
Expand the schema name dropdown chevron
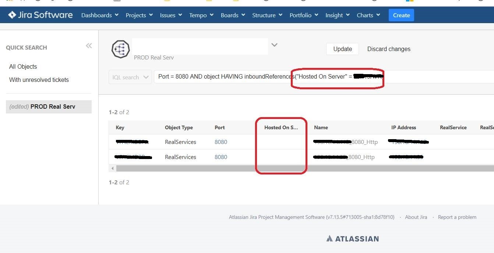click(274, 45)
